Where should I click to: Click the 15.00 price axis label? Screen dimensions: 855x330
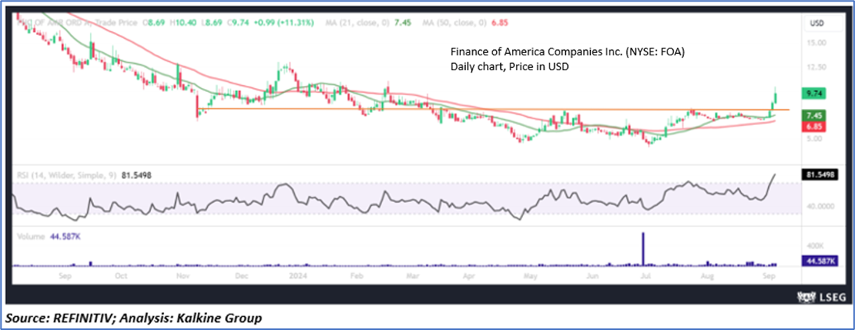click(814, 42)
